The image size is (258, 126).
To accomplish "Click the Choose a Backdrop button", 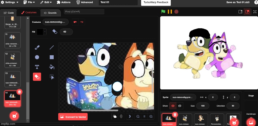I will pos(251,122).
